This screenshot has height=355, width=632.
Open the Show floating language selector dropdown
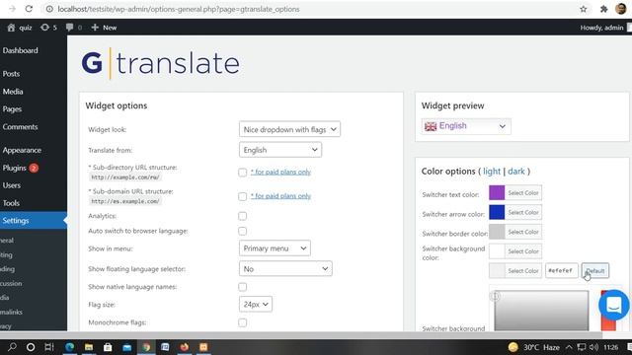pos(285,268)
